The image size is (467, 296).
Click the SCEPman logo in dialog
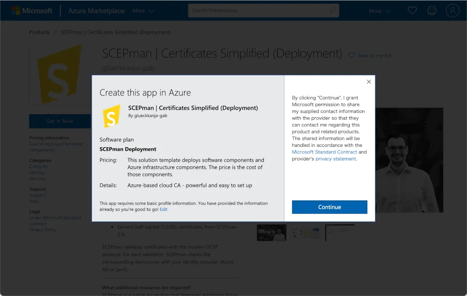point(111,116)
